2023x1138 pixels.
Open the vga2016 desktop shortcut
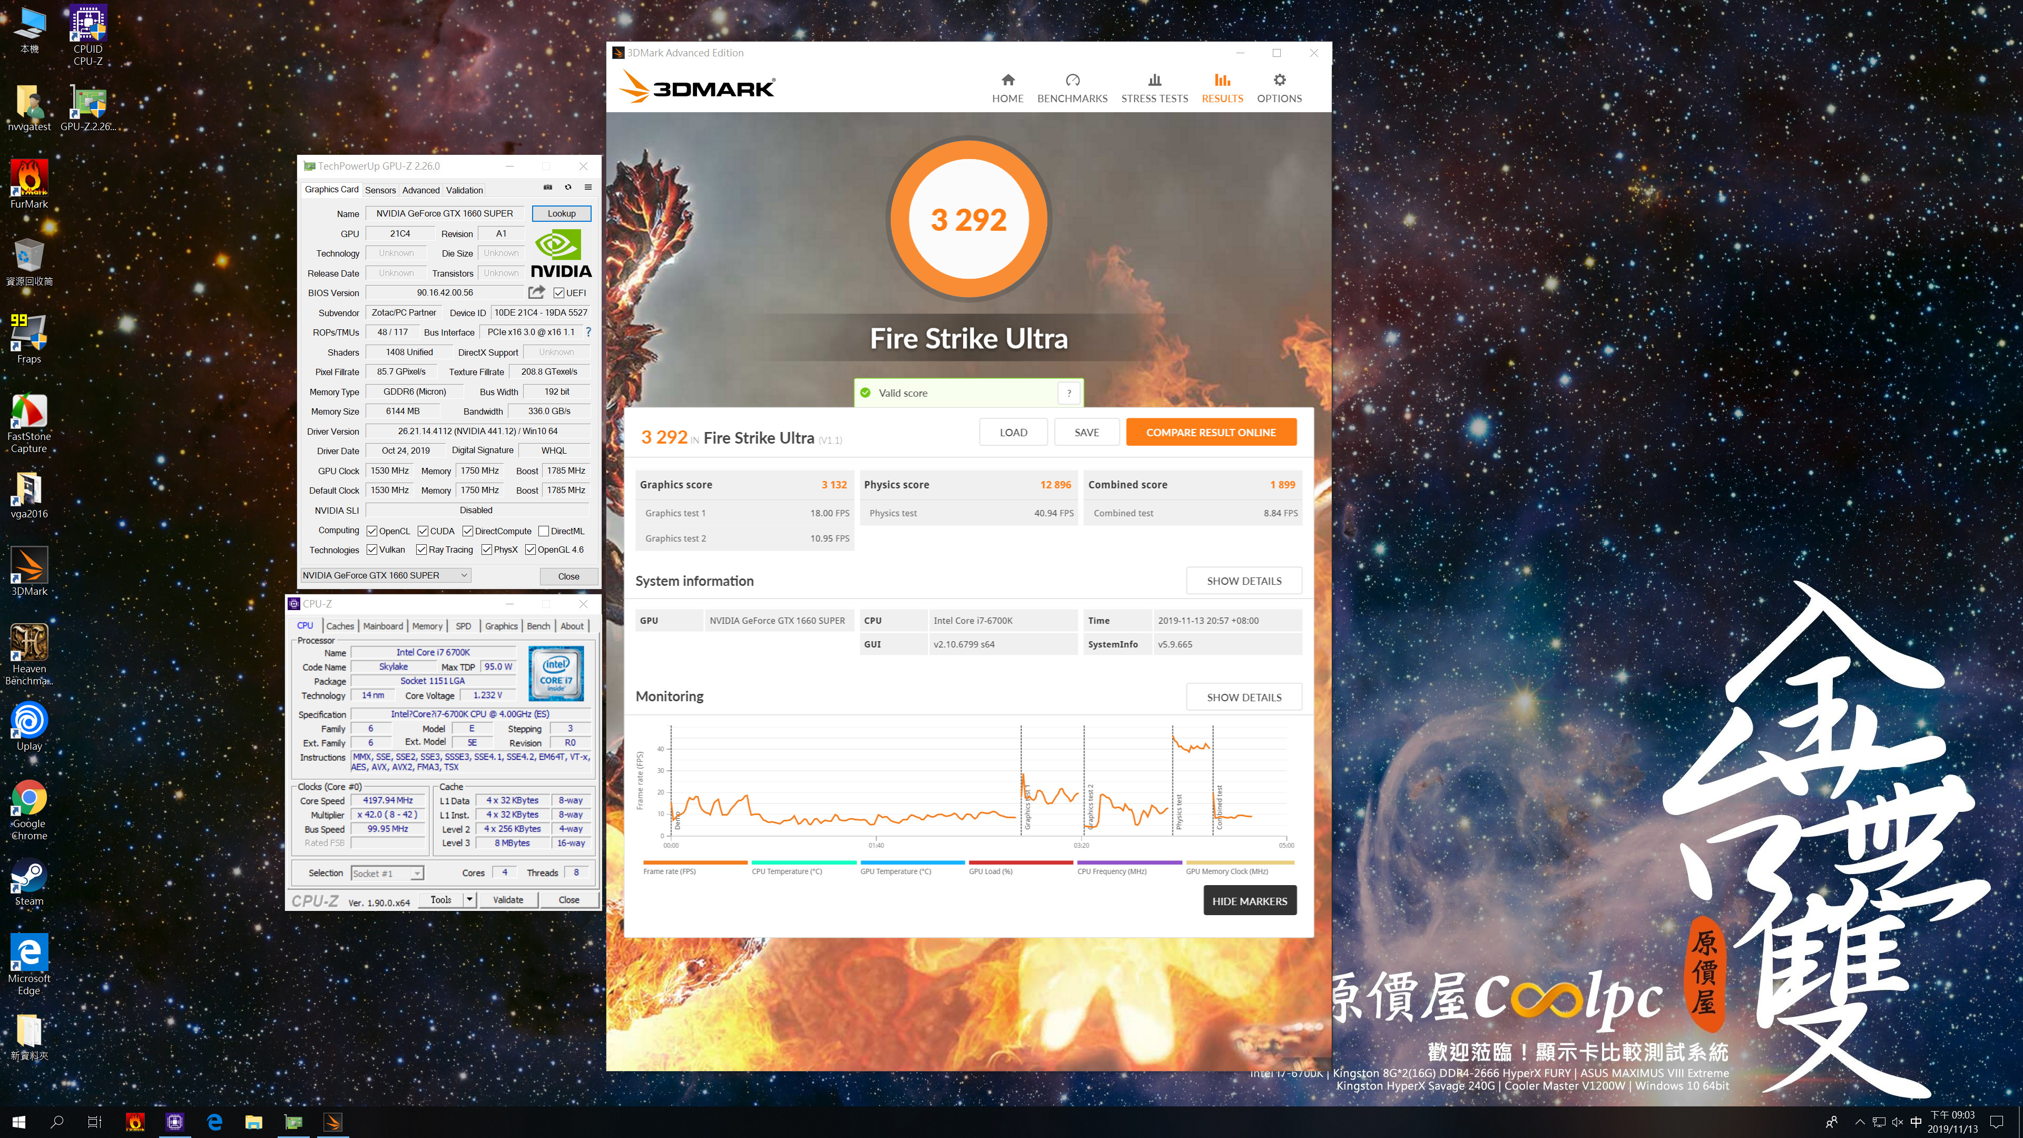29,495
